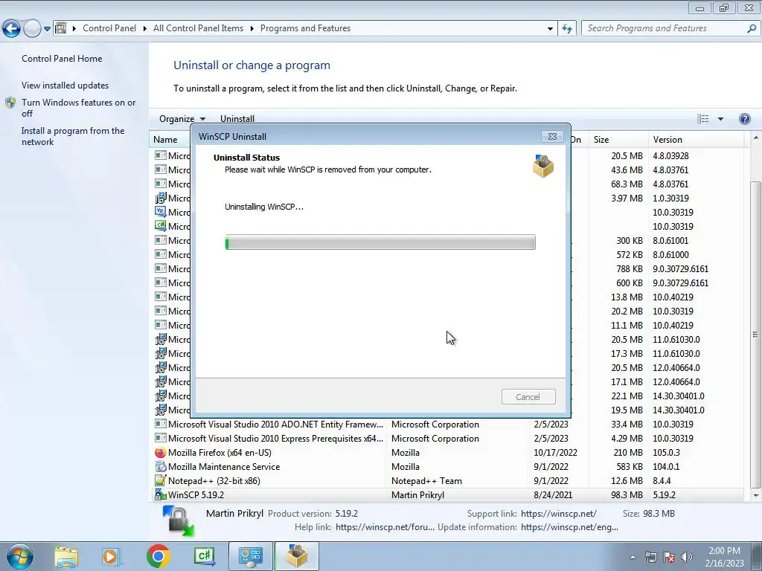Click the WinSCP 5.19.2 row icon
Viewport: 762px width, 571px height.
pos(160,494)
